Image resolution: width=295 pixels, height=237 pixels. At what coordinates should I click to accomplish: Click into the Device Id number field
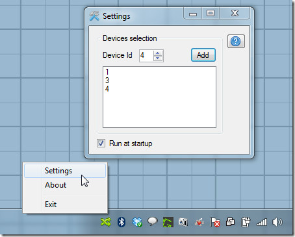(146, 55)
